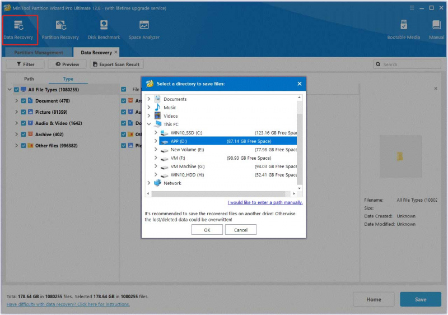The image size is (448, 315).
Task: Click the Preview button
Action: pos(67,64)
